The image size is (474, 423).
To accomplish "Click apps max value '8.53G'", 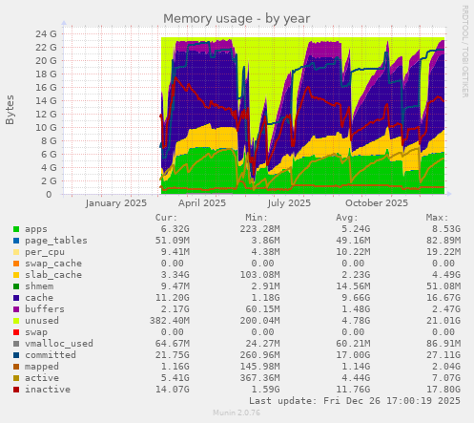I will (446, 229).
